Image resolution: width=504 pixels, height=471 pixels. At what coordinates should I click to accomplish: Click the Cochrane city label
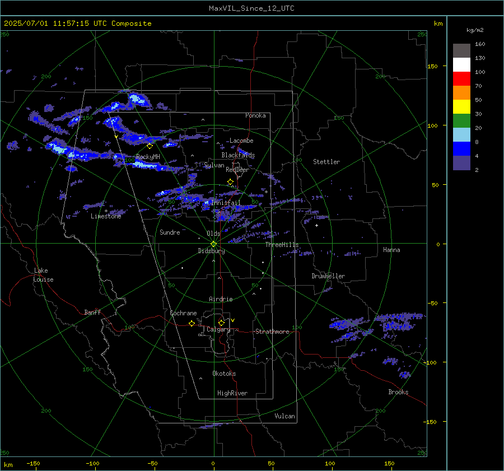[183, 313]
